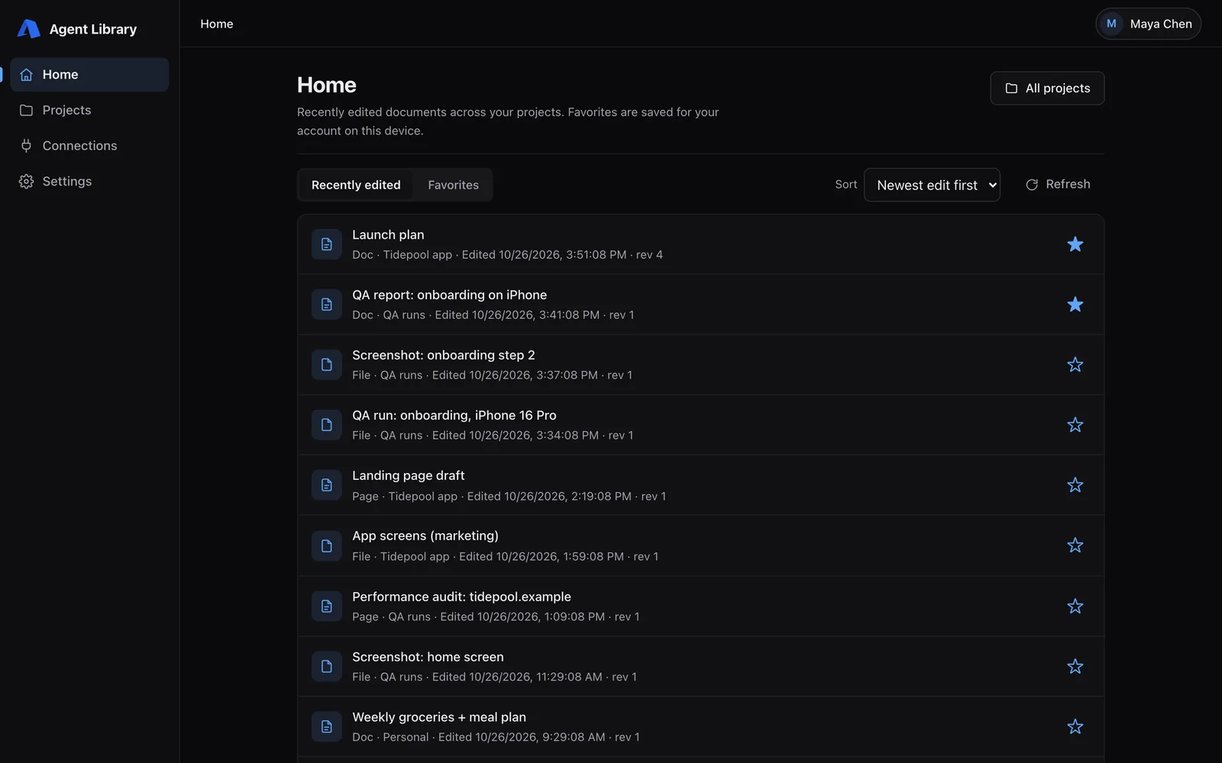Click the Maya Chen name in account button

[x=1161, y=24]
